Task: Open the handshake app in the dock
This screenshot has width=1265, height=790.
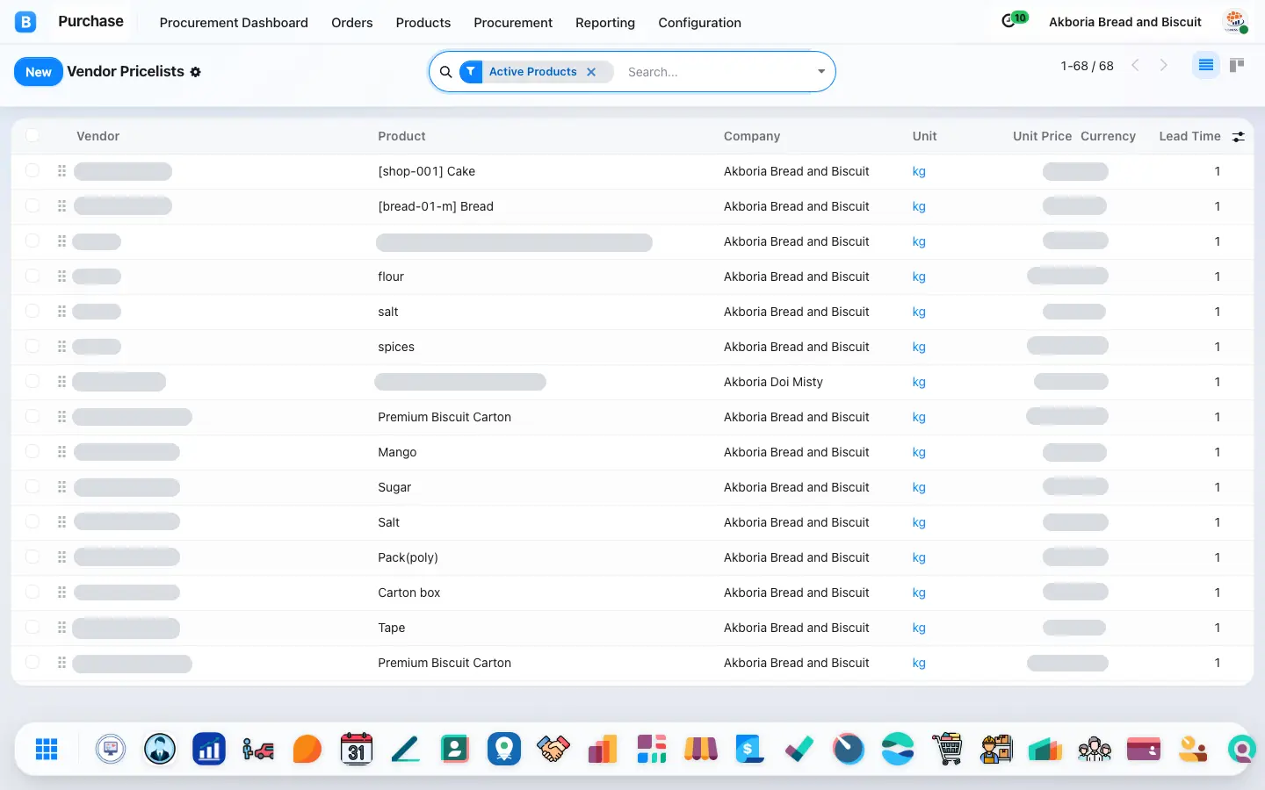Action: click(553, 749)
